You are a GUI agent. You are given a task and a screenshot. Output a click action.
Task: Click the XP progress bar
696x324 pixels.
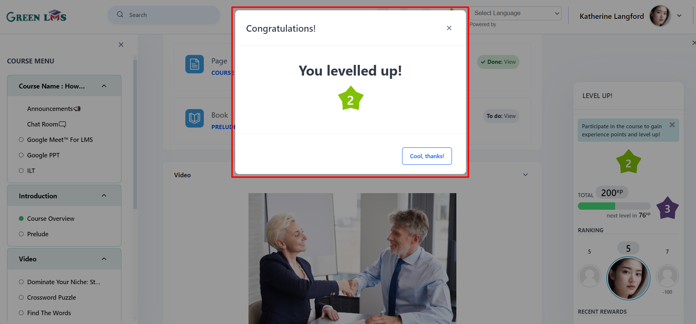tap(614, 206)
